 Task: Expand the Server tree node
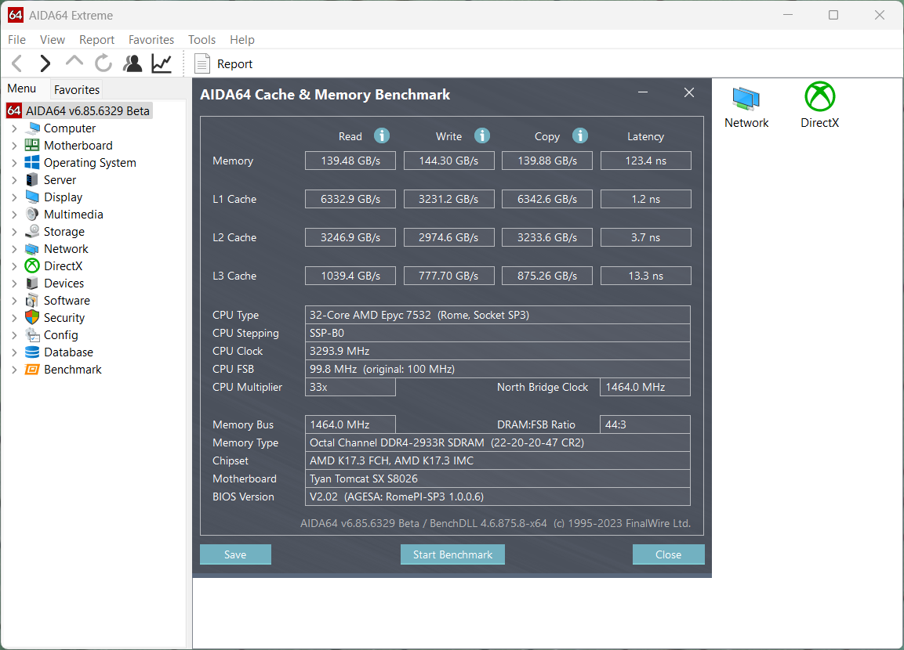click(x=14, y=180)
